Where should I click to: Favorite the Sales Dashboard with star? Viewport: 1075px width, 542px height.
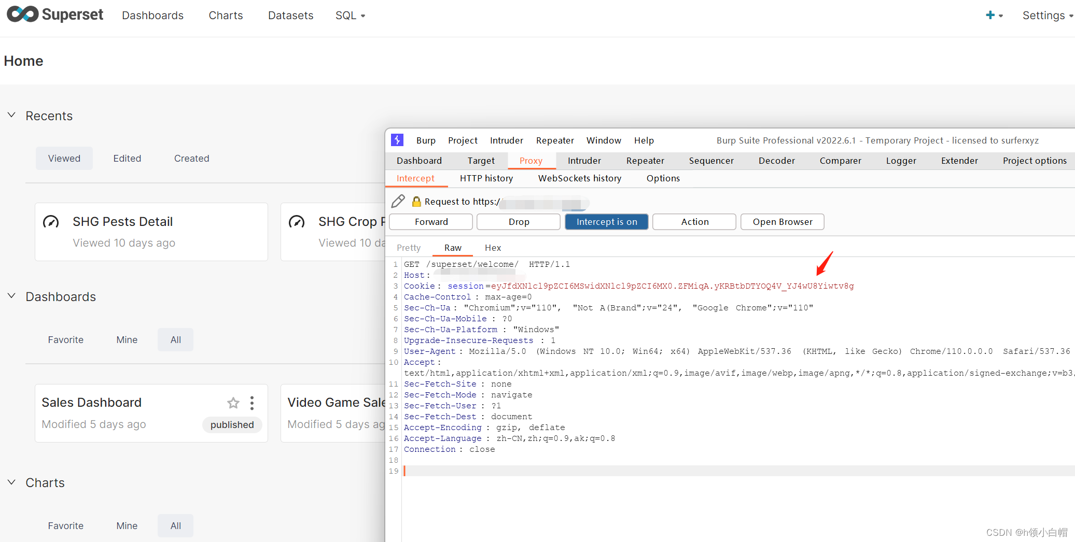(233, 403)
